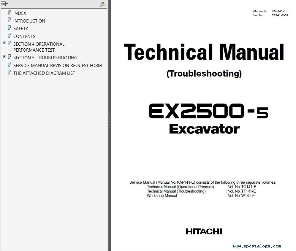
Task: Click the Vol. No. TO141-E text
Action: click(241, 187)
